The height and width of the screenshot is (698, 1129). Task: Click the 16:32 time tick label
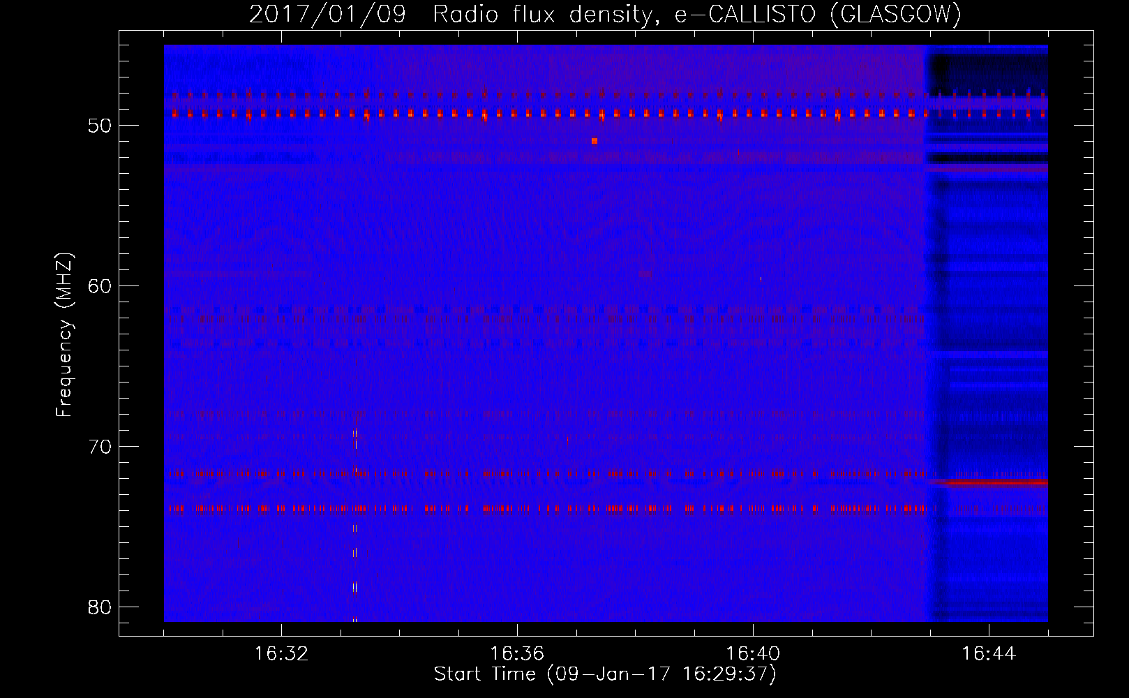(x=281, y=654)
